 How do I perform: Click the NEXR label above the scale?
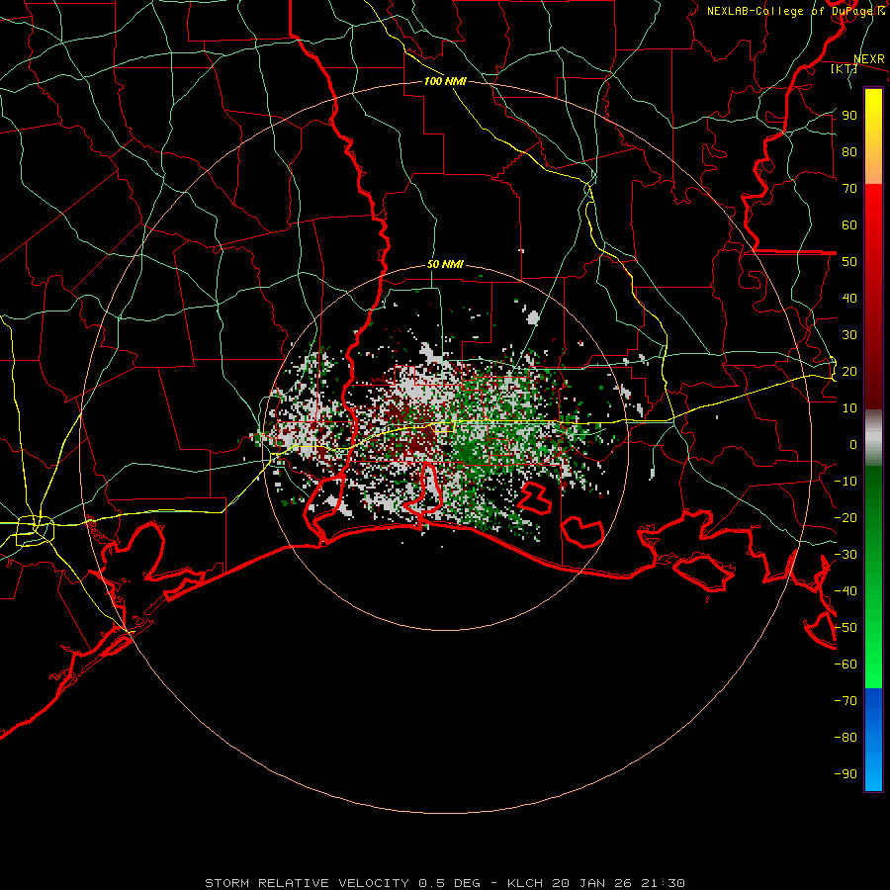[x=868, y=59]
